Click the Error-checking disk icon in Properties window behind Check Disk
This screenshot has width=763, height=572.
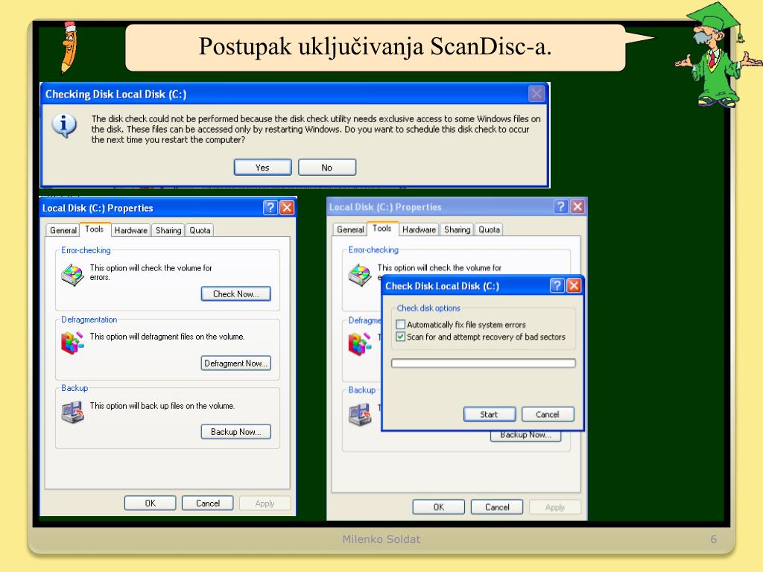click(x=360, y=275)
